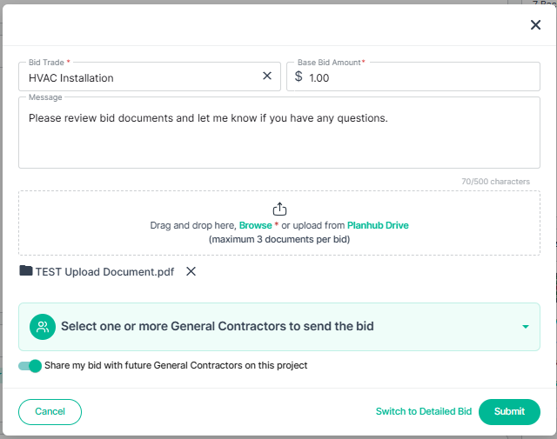Submit the bid

click(509, 412)
